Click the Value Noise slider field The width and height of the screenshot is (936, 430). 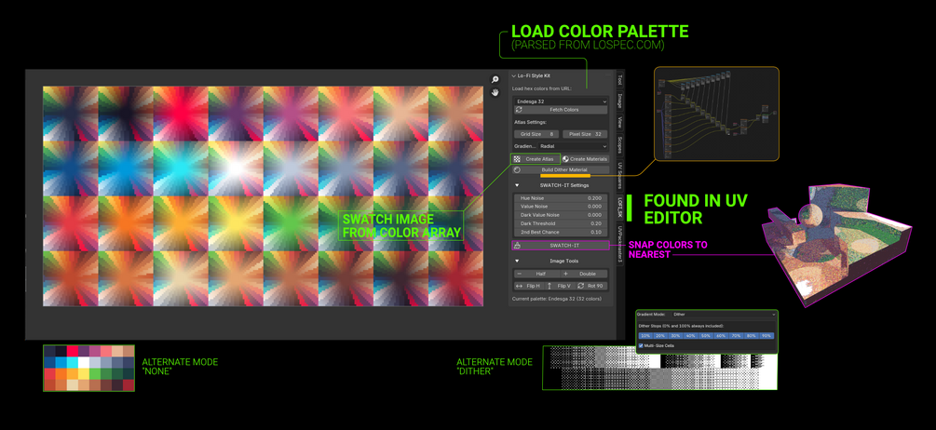point(561,206)
